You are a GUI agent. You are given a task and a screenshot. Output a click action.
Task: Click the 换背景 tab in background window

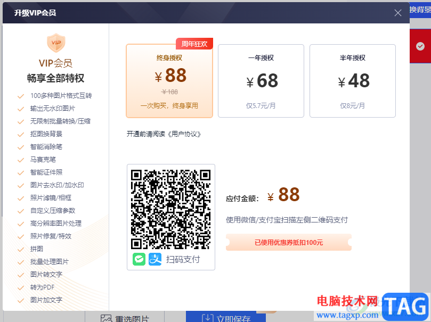420,10
